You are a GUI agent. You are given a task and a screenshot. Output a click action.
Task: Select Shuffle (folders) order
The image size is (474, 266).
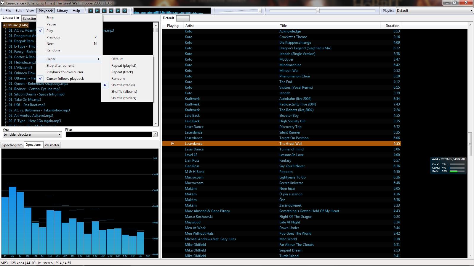127,98
